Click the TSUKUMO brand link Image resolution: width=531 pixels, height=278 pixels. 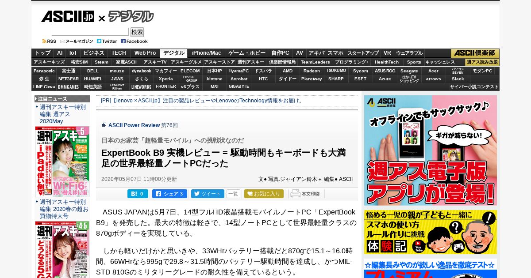coord(336,71)
